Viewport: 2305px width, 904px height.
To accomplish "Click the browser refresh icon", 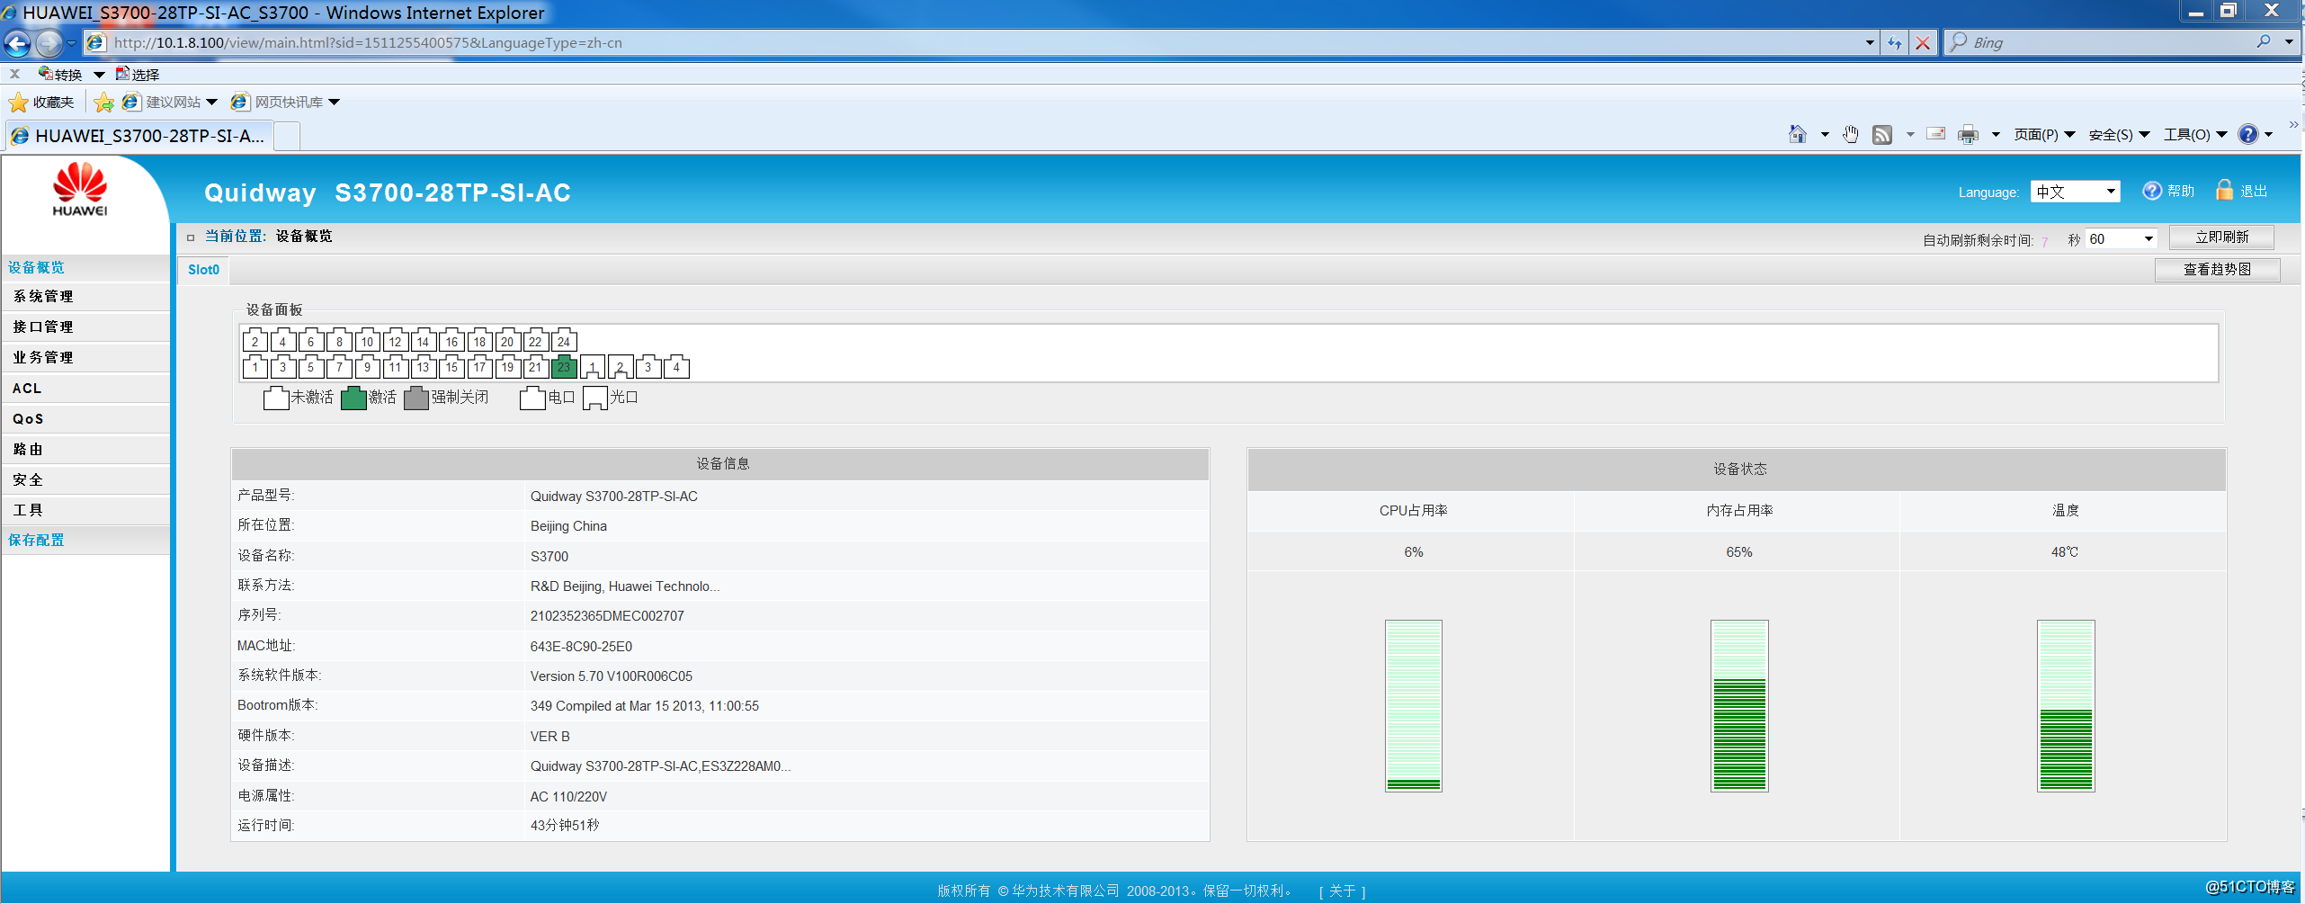I will pyautogui.click(x=1895, y=42).
